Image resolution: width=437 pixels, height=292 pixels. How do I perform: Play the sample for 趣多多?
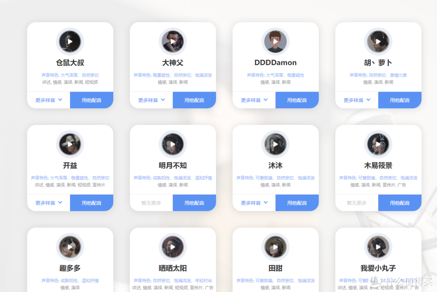(x=70, y=247)
